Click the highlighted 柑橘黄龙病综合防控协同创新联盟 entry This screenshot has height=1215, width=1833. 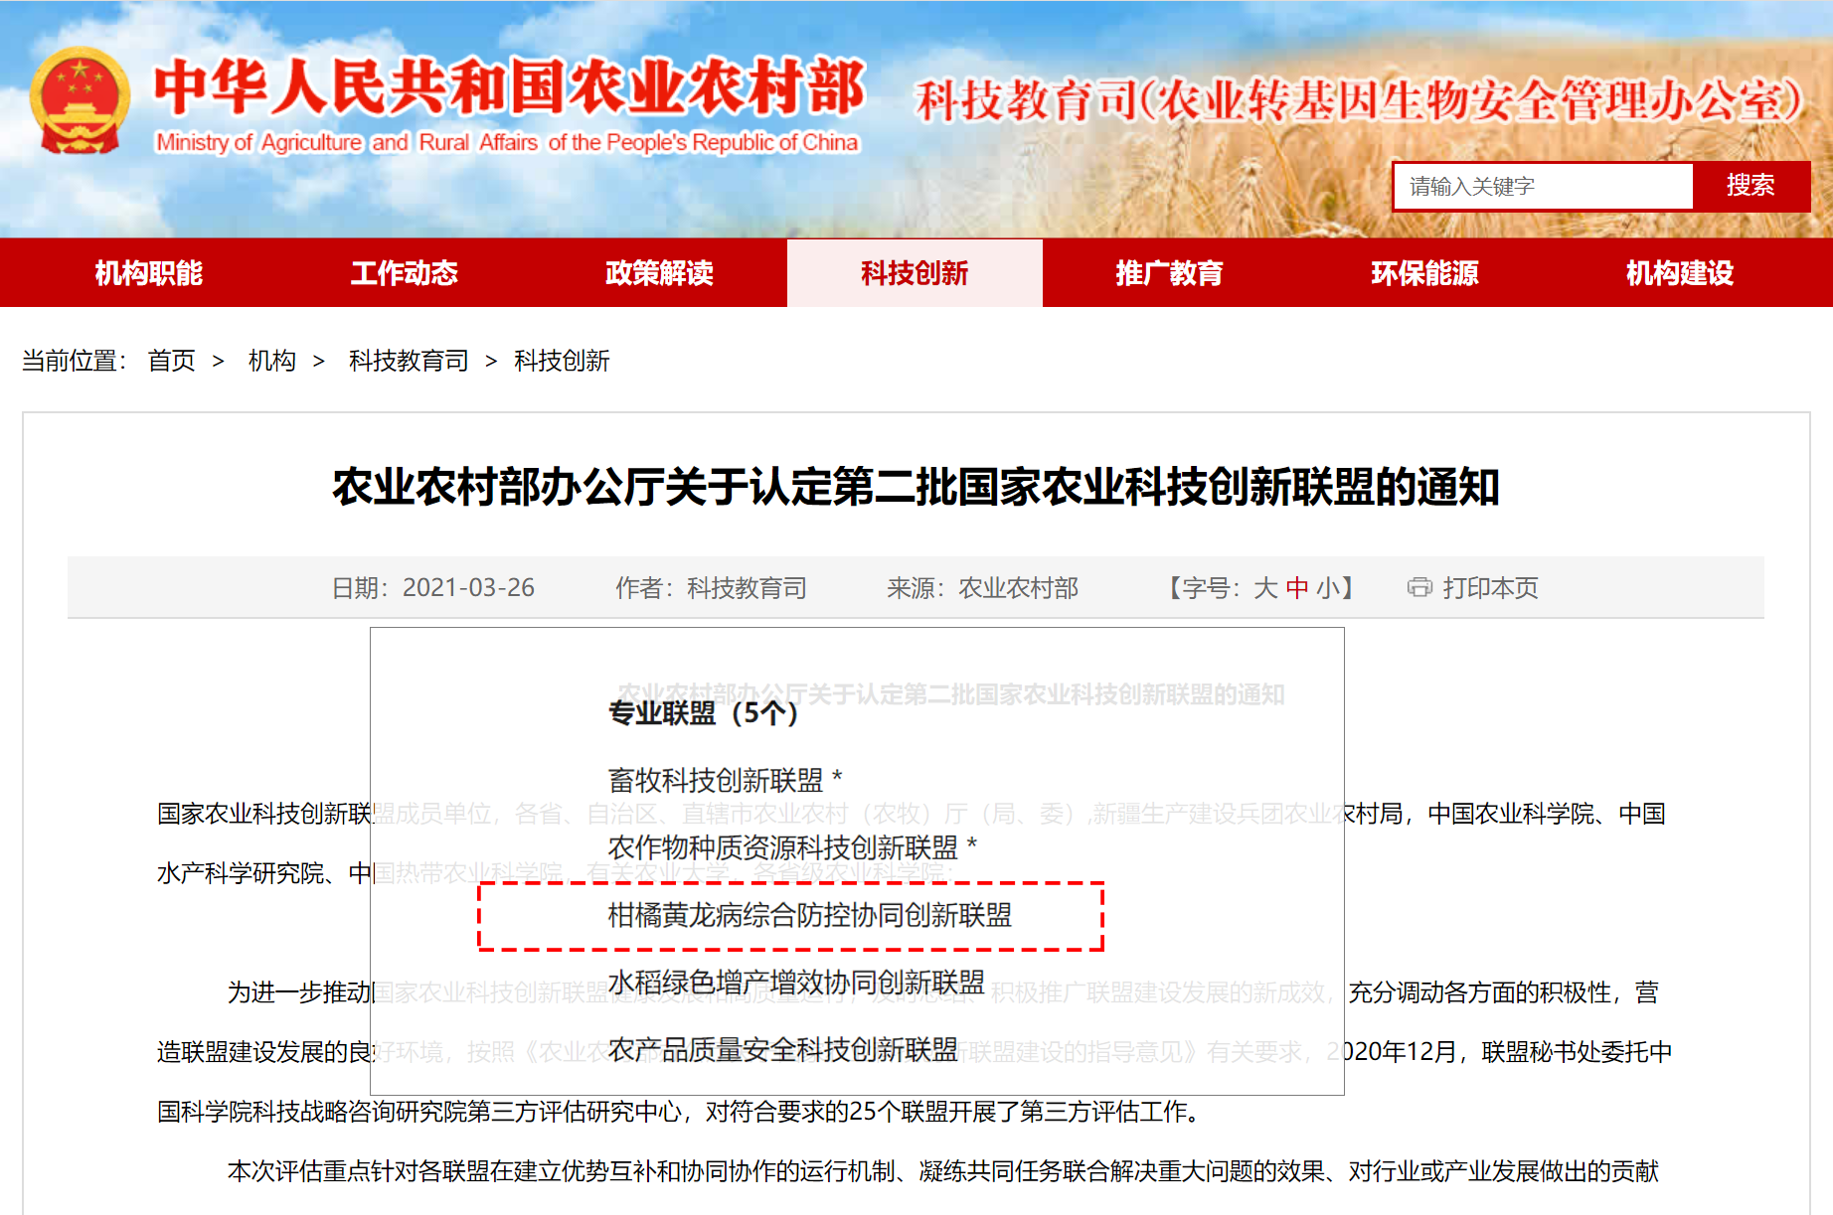[809, 915]
